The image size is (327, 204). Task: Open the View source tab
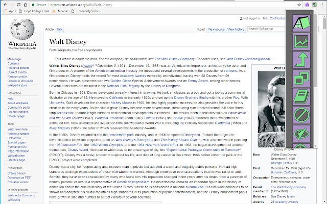coord(216,30)
